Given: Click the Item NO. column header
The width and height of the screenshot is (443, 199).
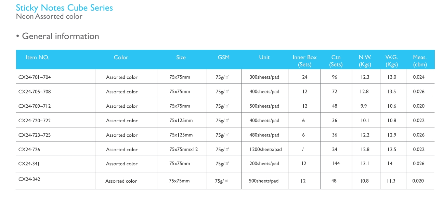Looking at the screenshot, I should click(x=37, y=57).
